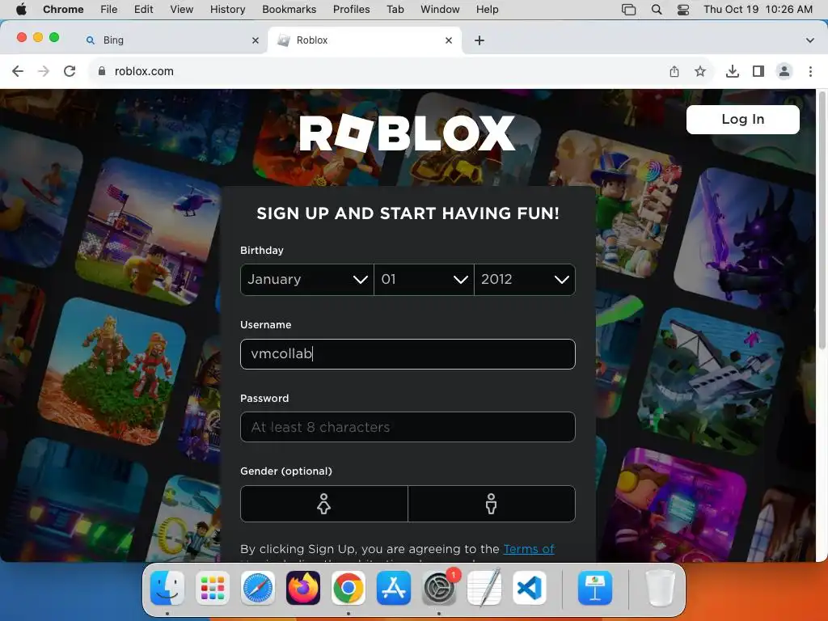Launch Safari from the Dock
This screenshot has width=828, height=621.
coord(258,588)
